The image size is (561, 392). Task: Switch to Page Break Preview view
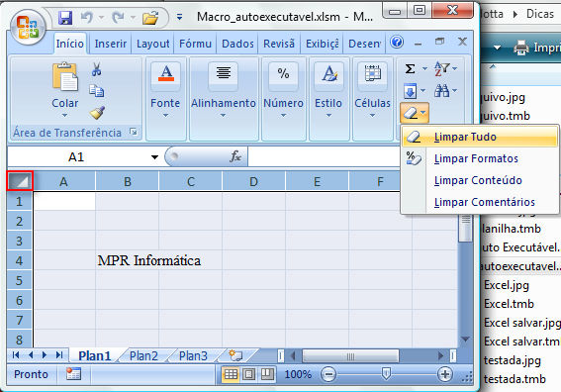coord(267,374)
